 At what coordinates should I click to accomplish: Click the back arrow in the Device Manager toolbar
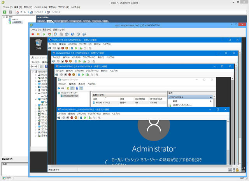32,67
